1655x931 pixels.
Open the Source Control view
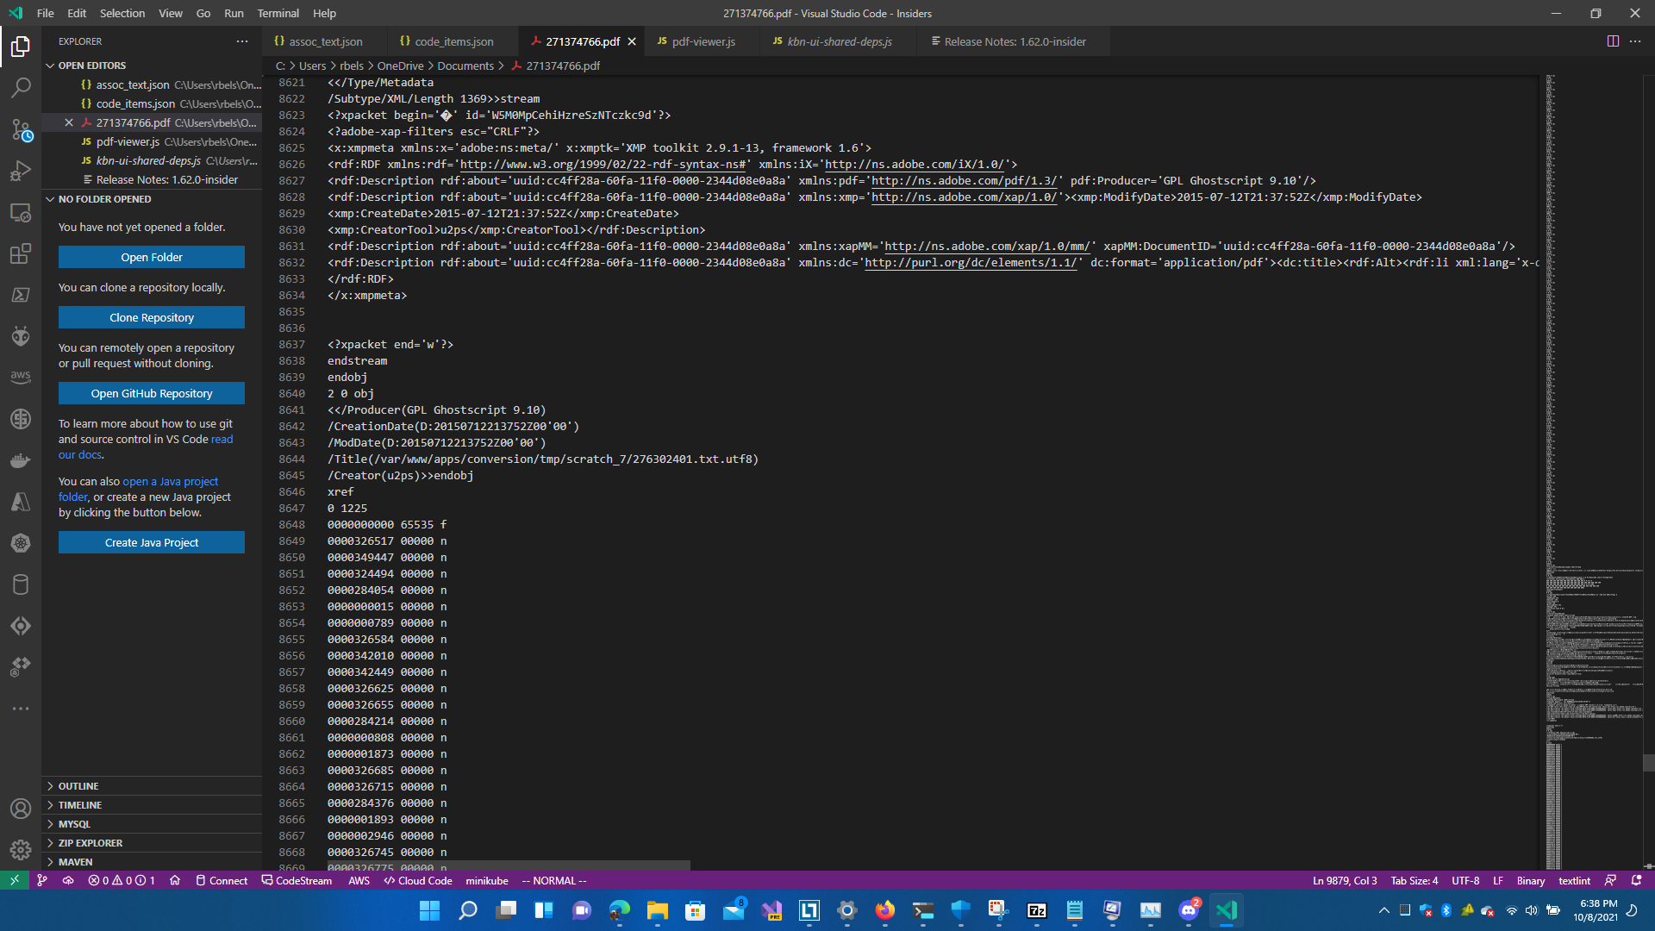pos(21,129)
